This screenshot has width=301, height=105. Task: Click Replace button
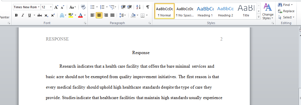pos(286,11)
